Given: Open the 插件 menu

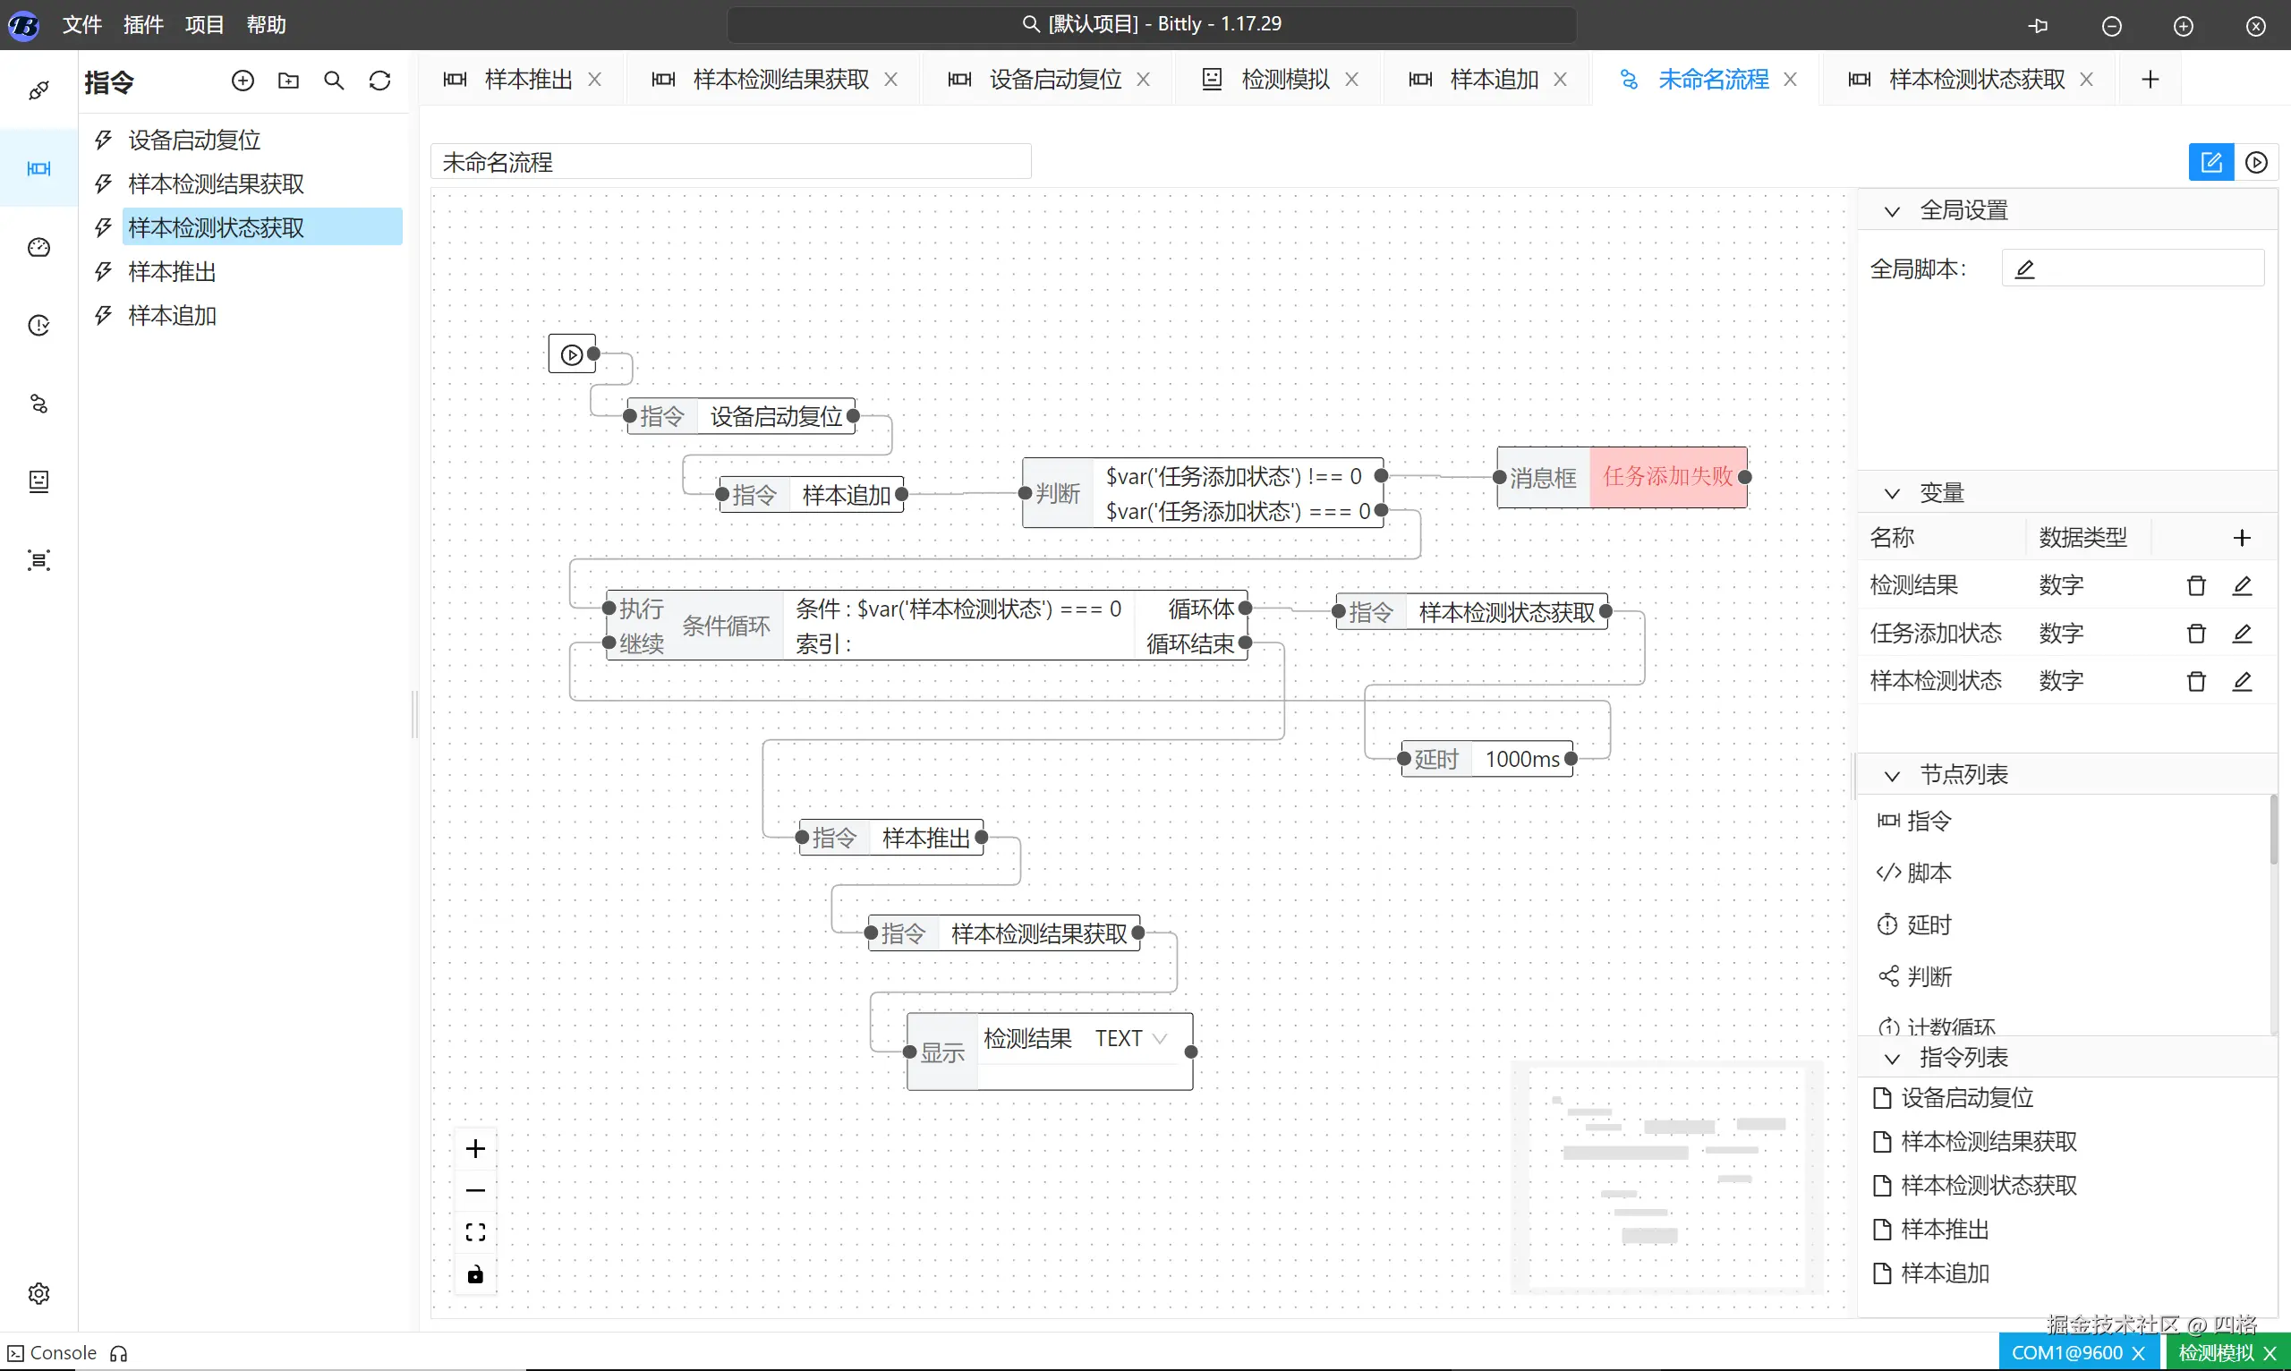Looking at the screenshot, I should pos(143,25).
